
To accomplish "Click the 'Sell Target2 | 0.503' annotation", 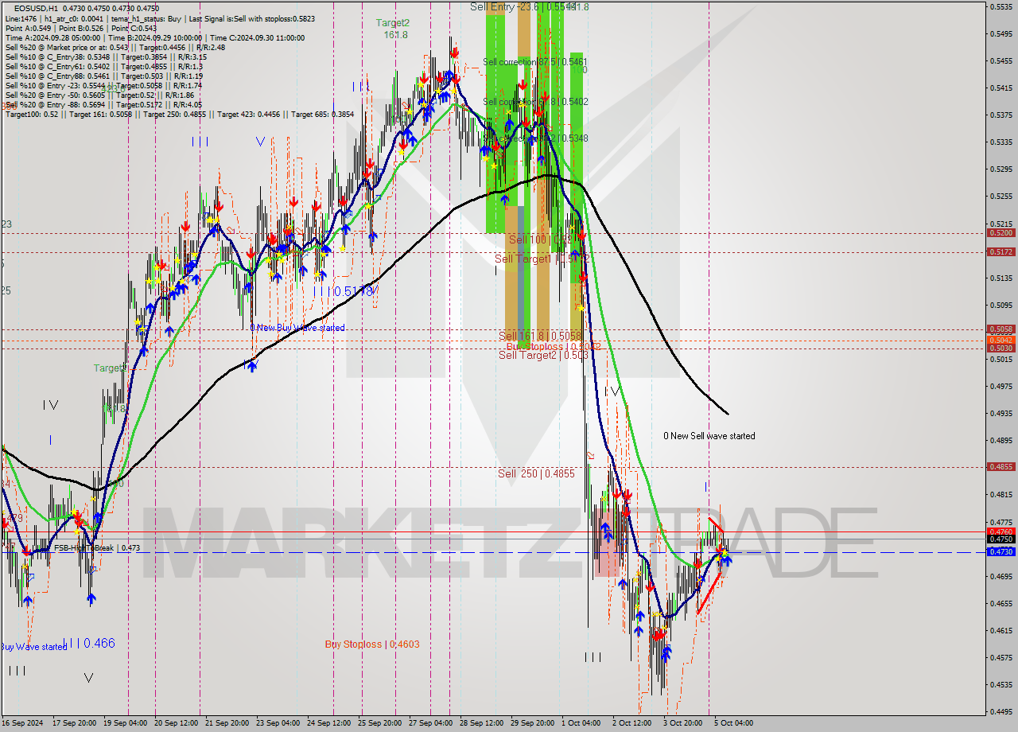I will click(x=543, y=355).
